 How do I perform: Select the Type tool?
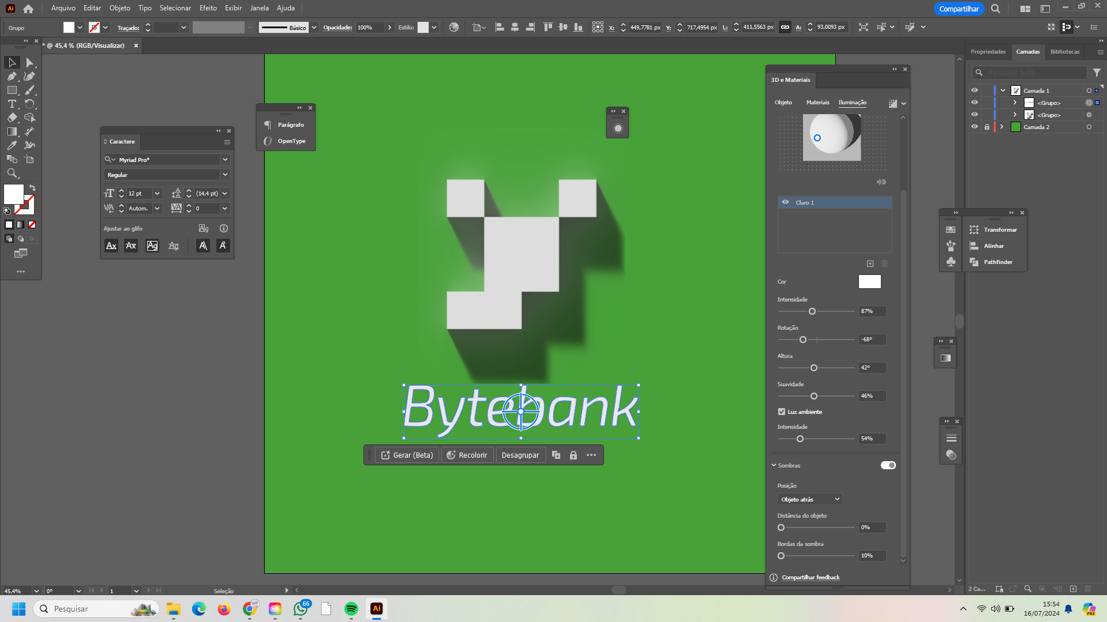coord(12,104)
